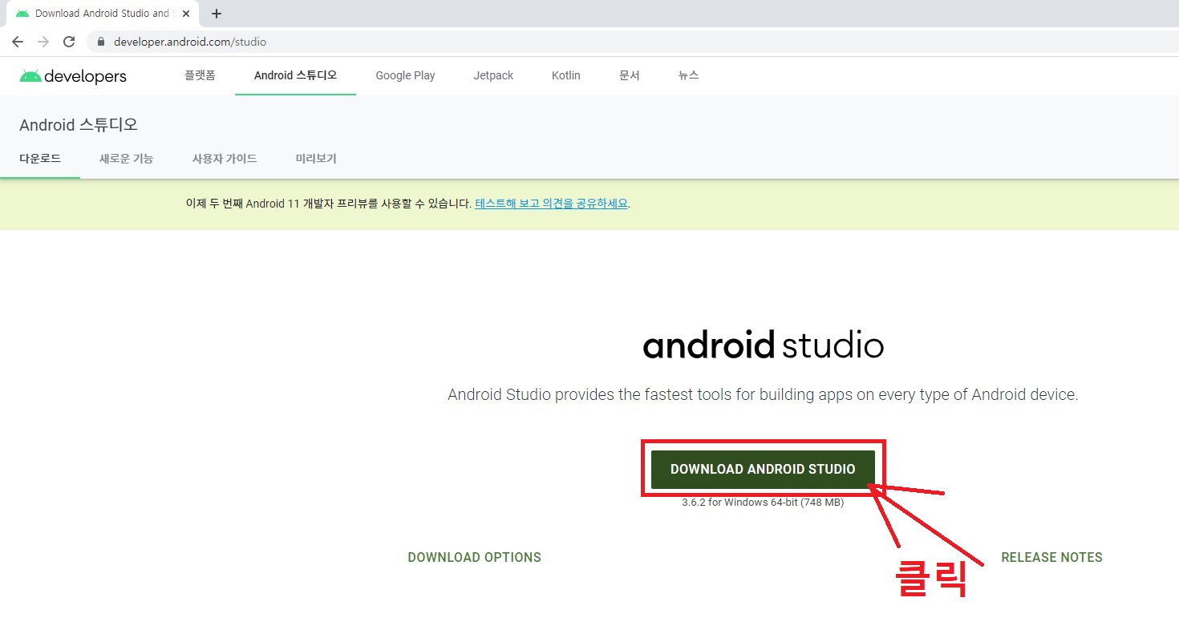
Task: Click the android studio logo text
Action: pos(763,345)
